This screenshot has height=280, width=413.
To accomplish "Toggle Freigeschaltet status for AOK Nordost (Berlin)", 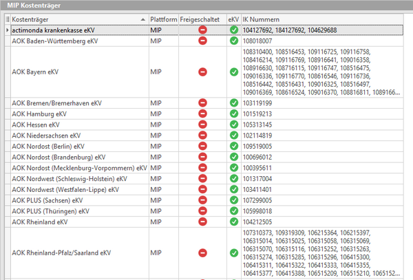I will (x=202, y=147).
